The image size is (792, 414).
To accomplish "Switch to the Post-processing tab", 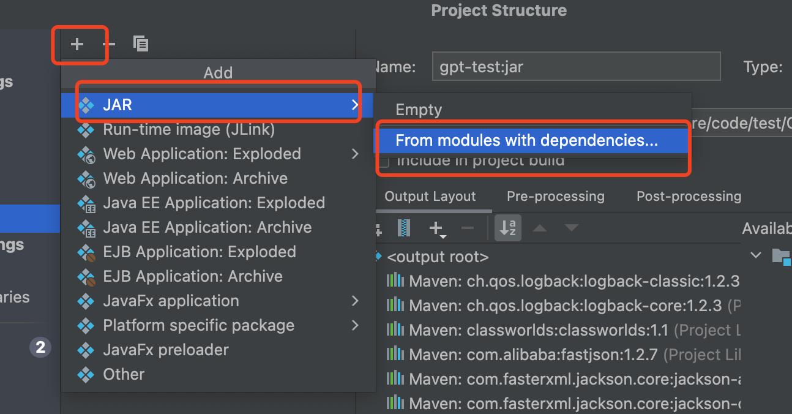I will (x=689, y=197).
